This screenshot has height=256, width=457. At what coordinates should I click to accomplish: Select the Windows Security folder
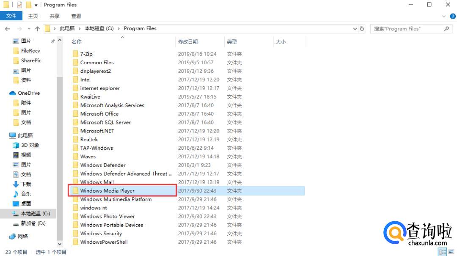pos(101,234)
